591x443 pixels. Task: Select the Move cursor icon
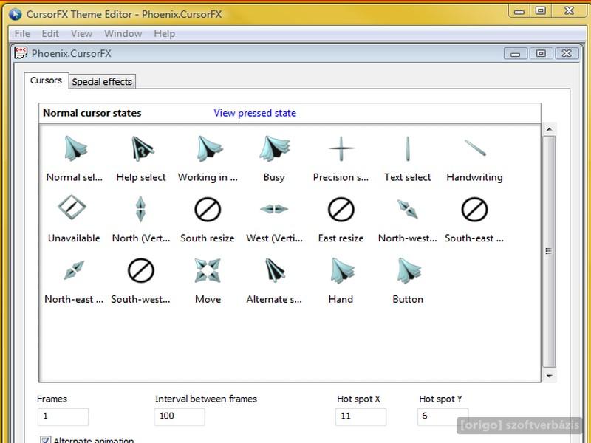208,270
